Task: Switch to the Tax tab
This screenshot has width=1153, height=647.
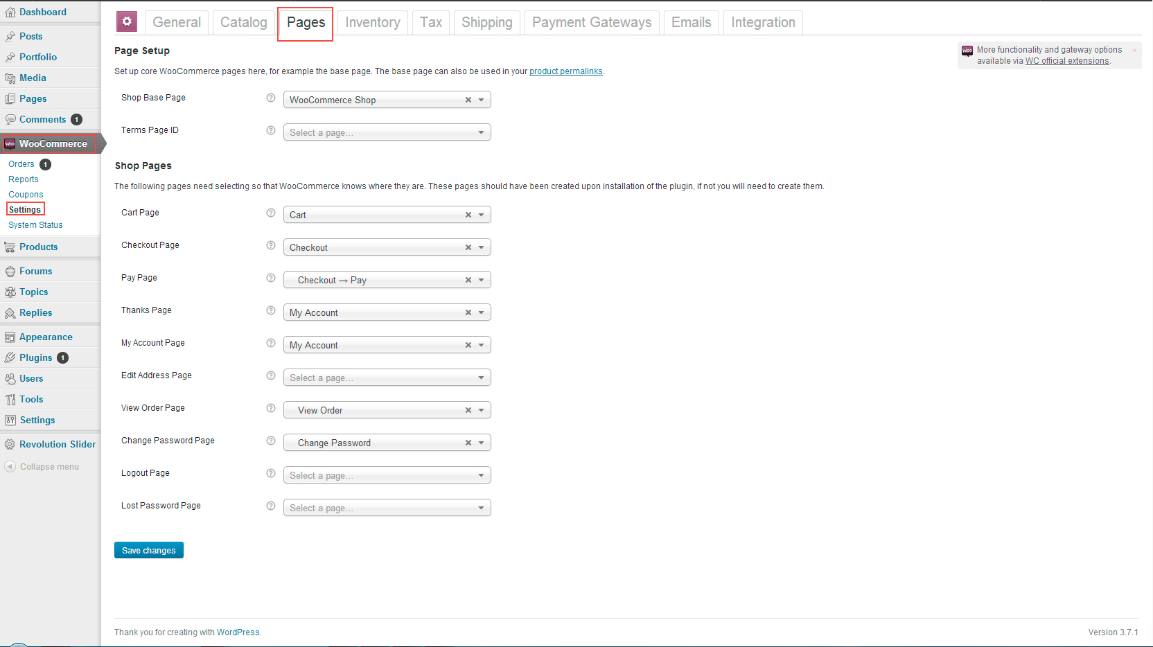Action: [x=431, y=22]
